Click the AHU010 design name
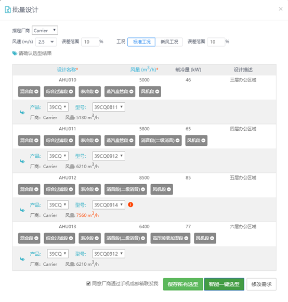Viewport: 288px width, 302px height. point(68,80)
